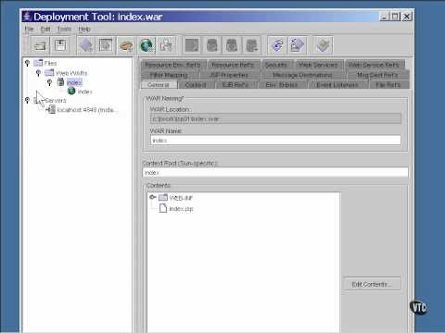The height and width of the screenshot is (333, 445).
Task: Click the index.jsp file icon
Action: pyautogui.click(x=163, y=208)
